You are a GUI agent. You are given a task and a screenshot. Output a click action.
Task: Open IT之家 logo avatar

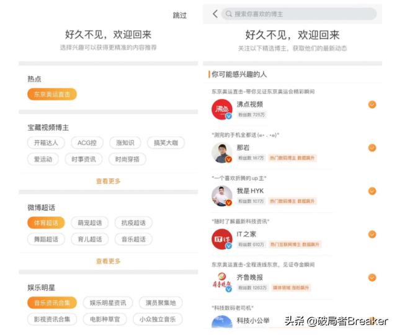tap(222, 239)
